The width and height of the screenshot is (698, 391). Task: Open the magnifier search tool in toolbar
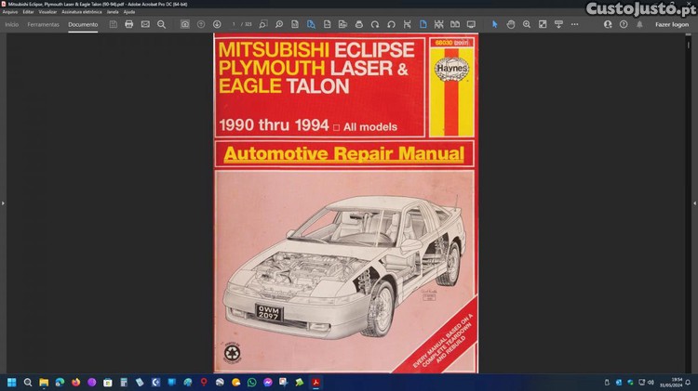161,24
